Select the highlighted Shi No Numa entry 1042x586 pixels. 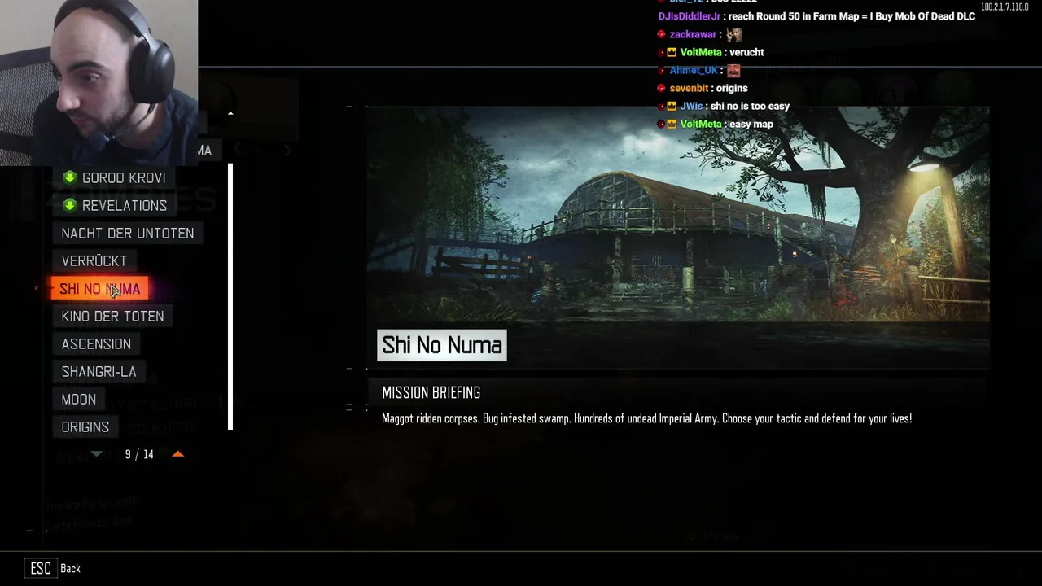(99, 289)
